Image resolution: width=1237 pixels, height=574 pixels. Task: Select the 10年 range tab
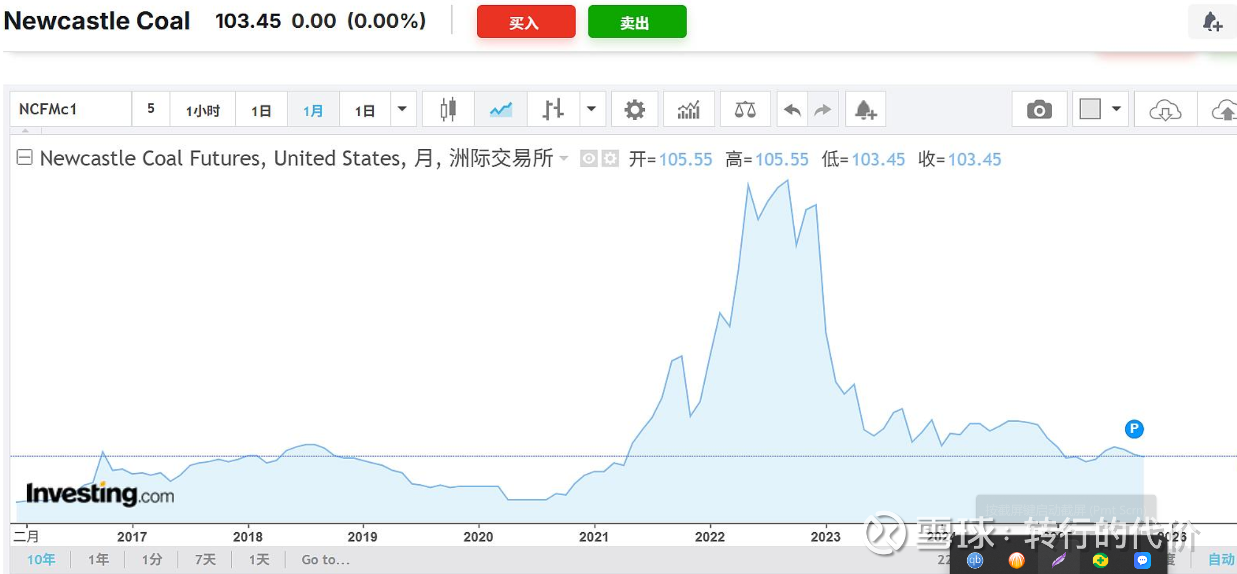click(41, 559)
